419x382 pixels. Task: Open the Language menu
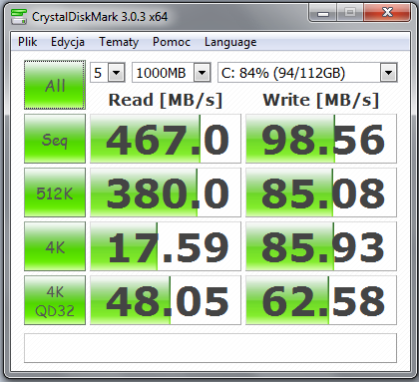click(230, 42)
